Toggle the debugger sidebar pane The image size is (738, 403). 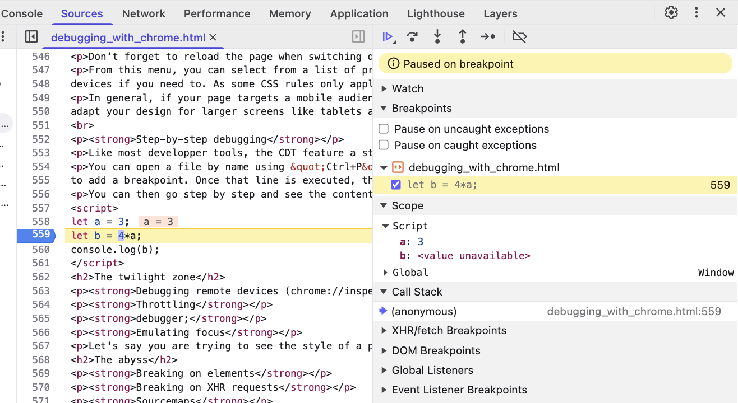tap(358, 37)
